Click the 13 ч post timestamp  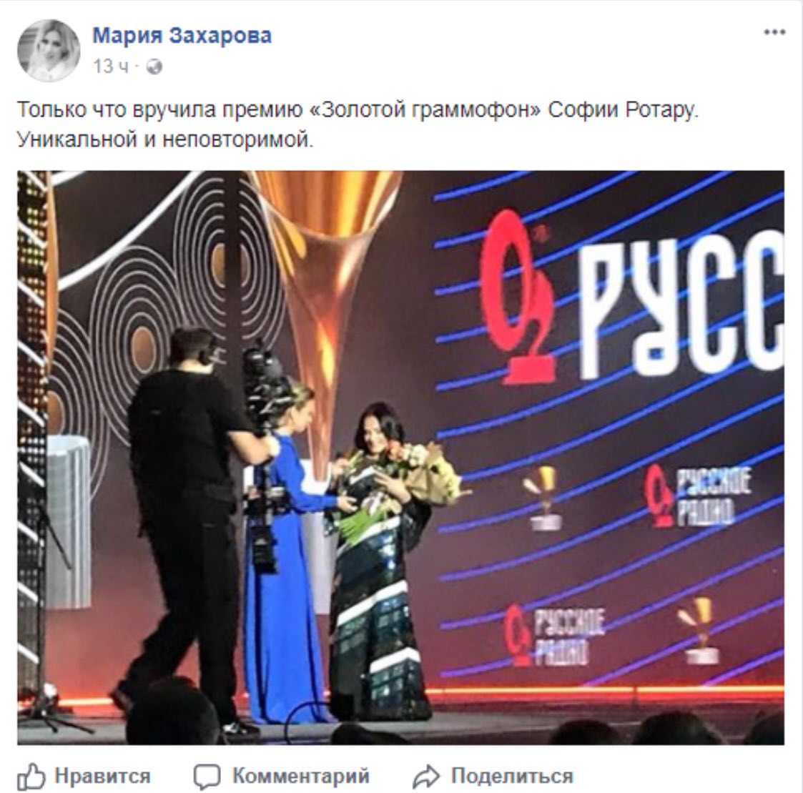pyautogui.click(x=111, y=67)
